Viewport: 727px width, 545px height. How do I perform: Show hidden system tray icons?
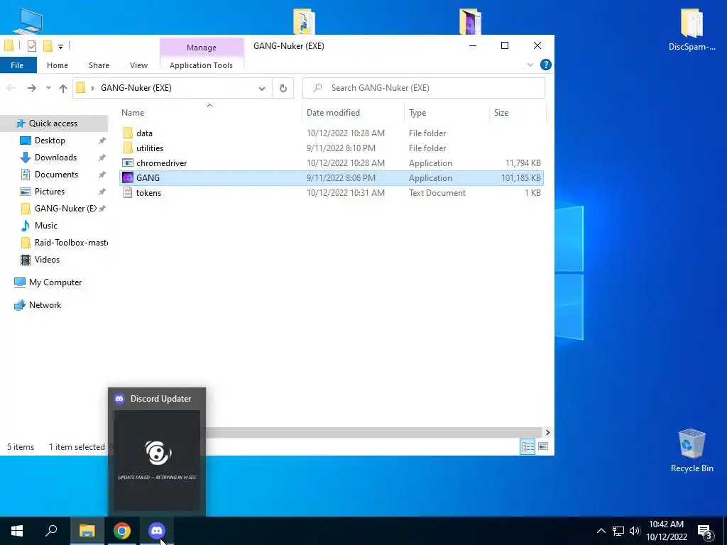(601, 531)
